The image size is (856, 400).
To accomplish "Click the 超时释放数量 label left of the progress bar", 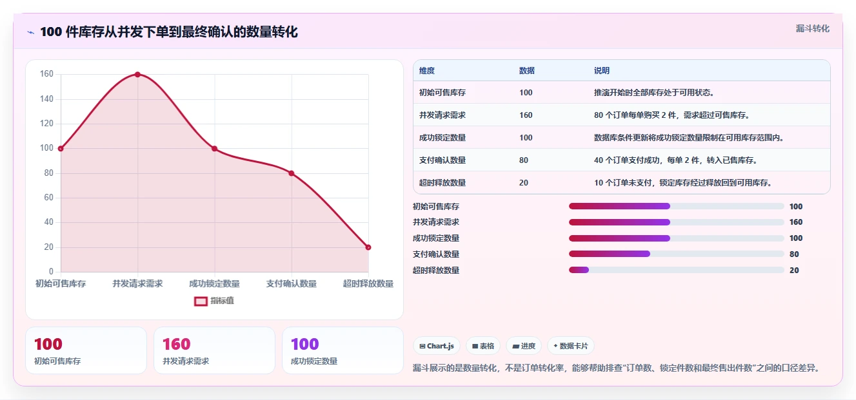I will (436, 270).
